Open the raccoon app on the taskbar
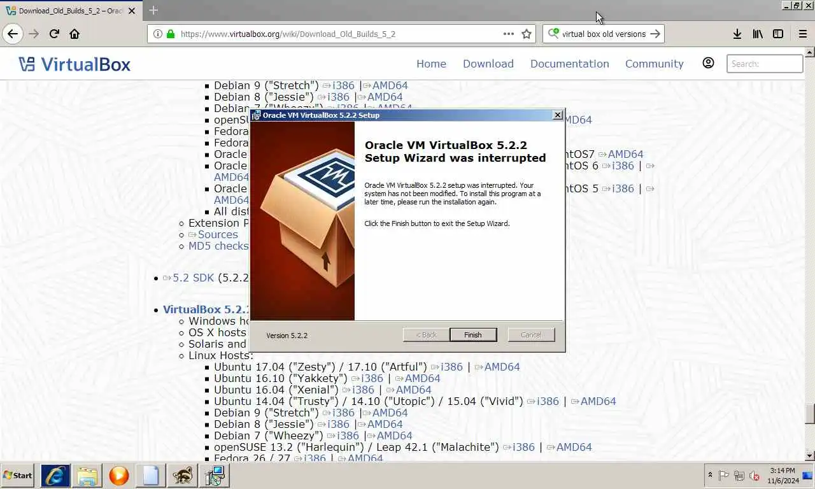 click(183, 476)
